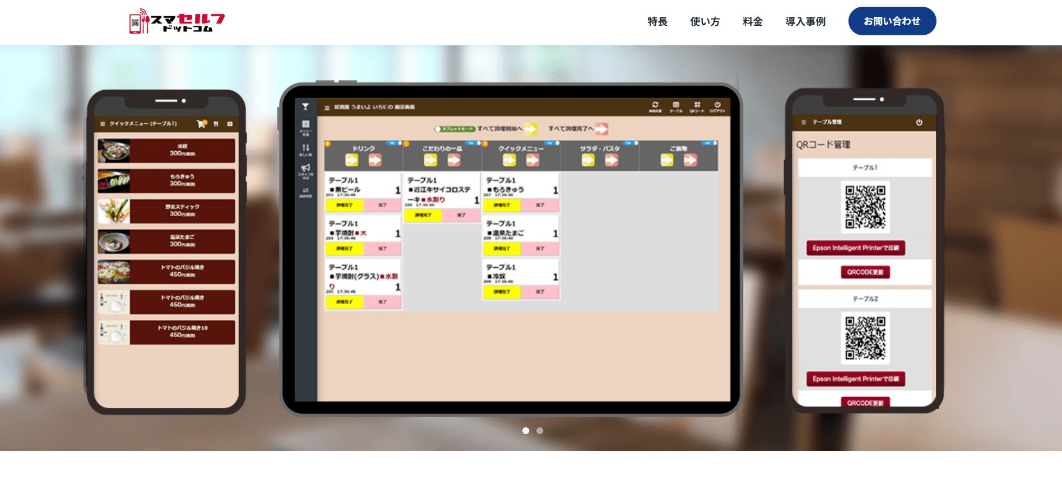Go to the 料金 page
Image resolution: width=1062 pixels, height=480 pixels.
click(x=753, y=21)
